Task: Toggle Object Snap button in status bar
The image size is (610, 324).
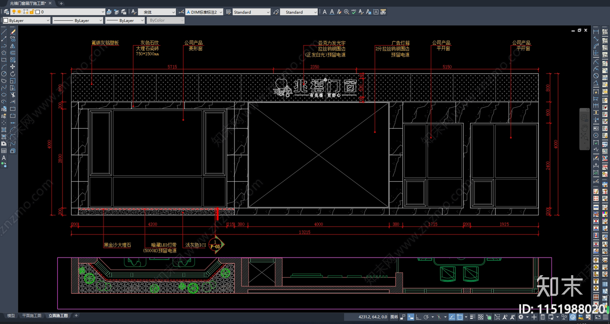Action: (x=459, y=317)
